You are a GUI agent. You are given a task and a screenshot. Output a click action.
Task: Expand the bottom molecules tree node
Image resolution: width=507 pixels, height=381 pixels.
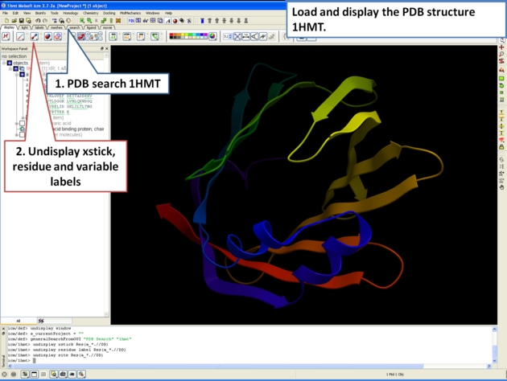point(16,135)
